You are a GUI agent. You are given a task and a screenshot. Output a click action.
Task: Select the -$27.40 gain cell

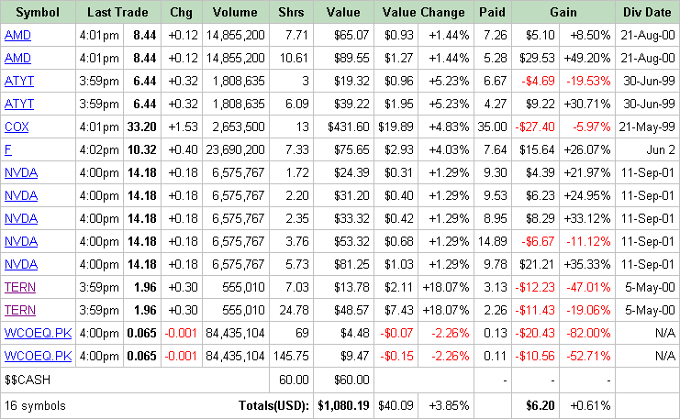click(x=535, y=127)
